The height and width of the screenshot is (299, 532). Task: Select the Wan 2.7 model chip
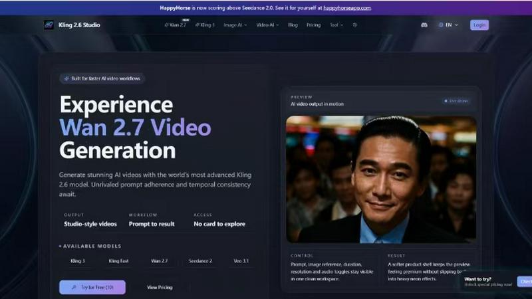pyautogui.click(x=160, y=261)
